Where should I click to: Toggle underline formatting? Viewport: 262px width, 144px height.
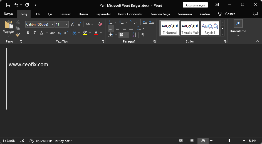click(42, 33)
